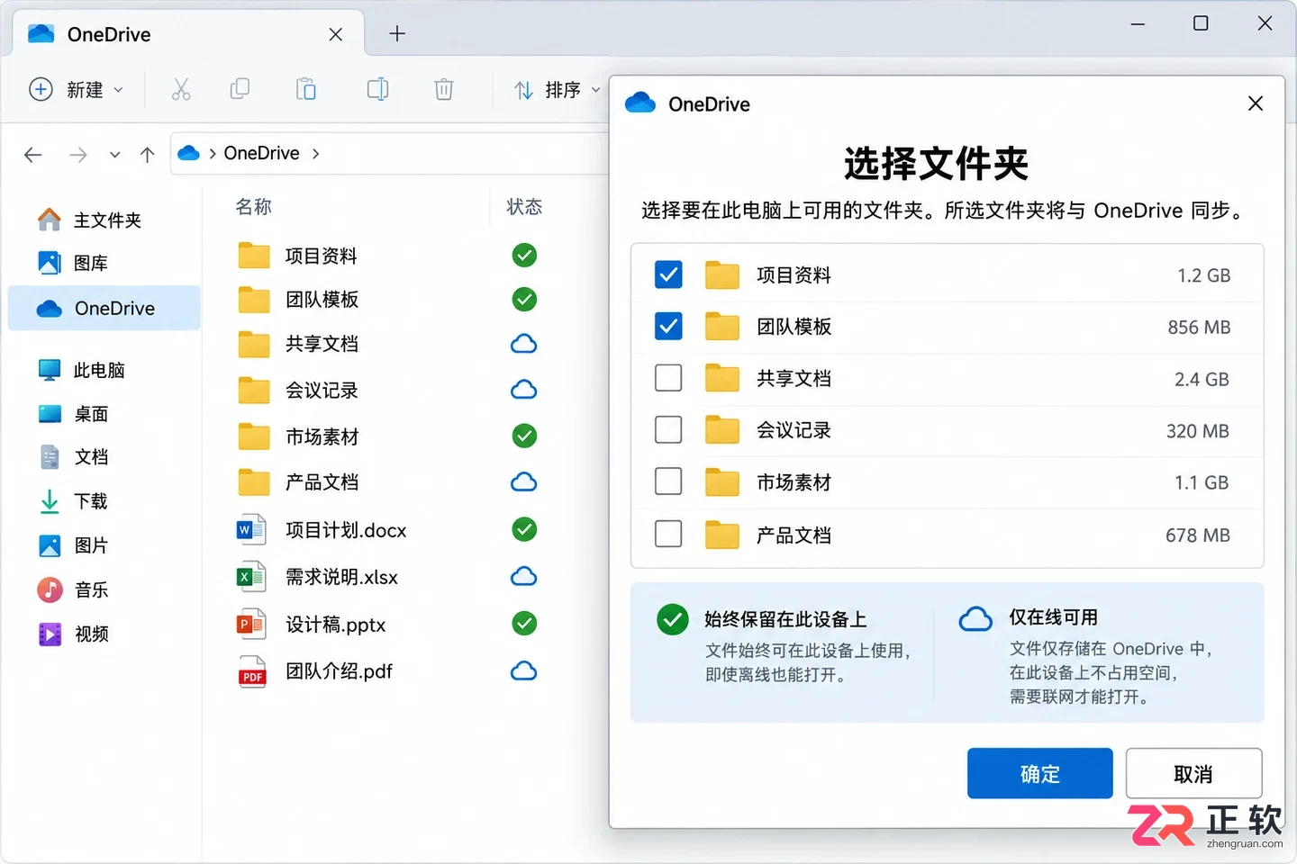Open 桌面 desktop in the sidebar
Viewport: 1297px width, 864px height.
tap(104, 414)
